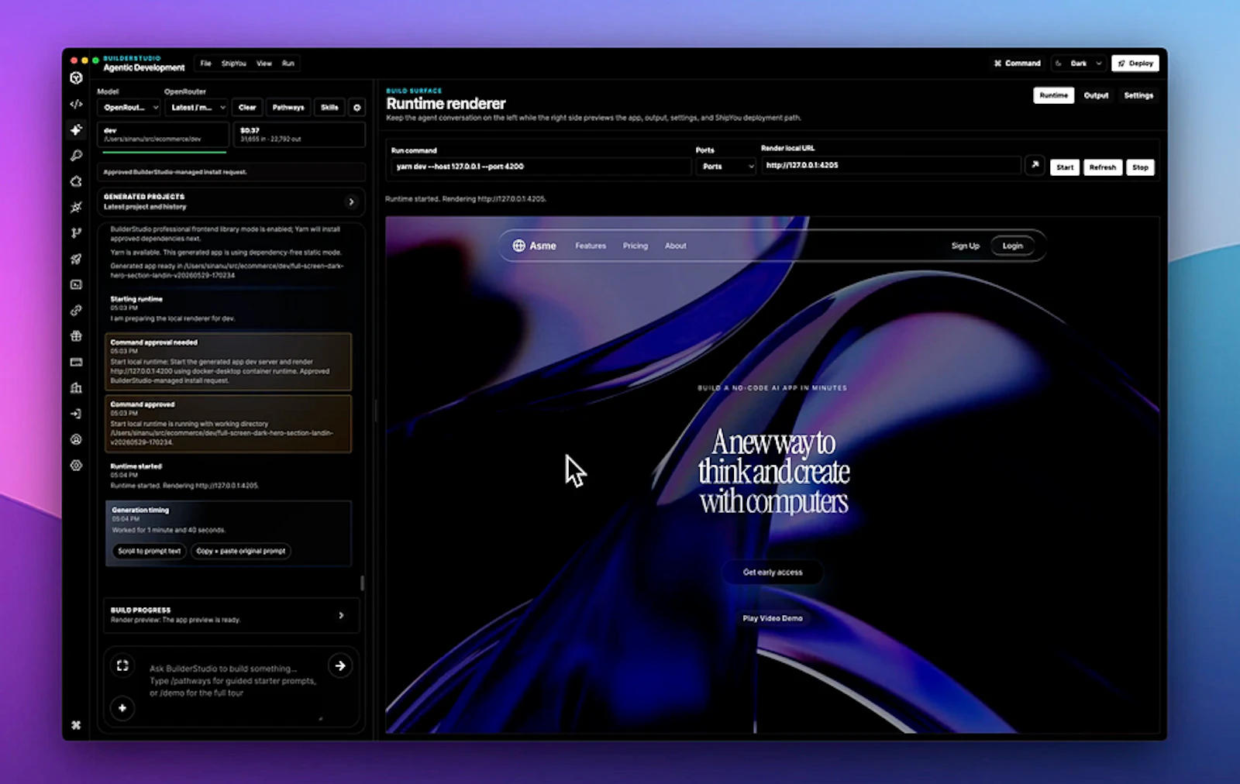Click About in preview navbar
This screenshot has width=1240, height=784.
[676, 246]
